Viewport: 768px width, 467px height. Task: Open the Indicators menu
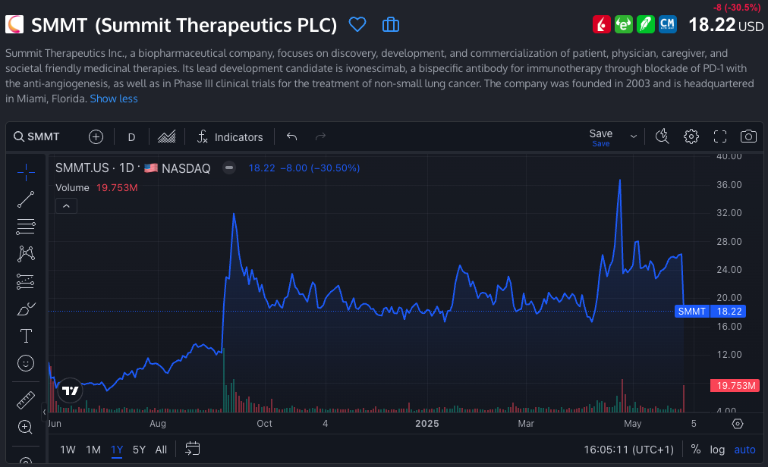[x=230, y=136]
